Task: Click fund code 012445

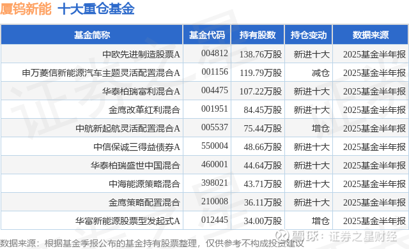Action: click(x=215, y=220)
